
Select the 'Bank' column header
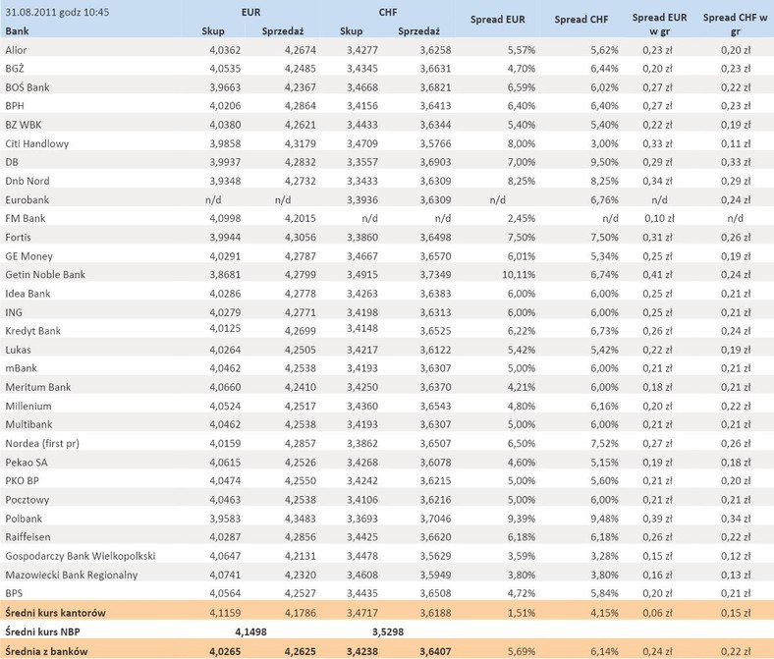pos(17,31)
